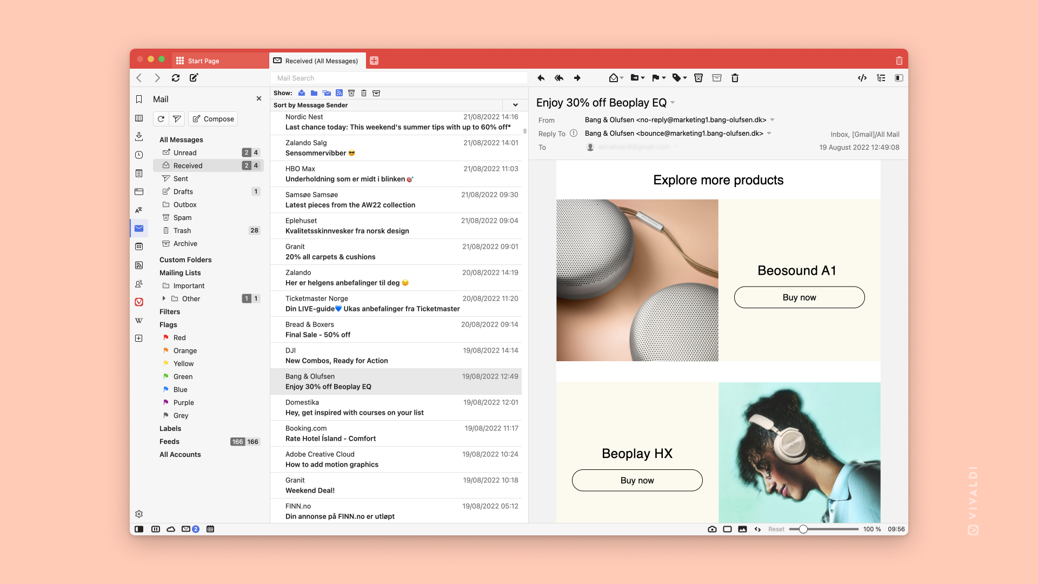
Task: Go back with the left arrow
Action: pyautogui.click(x=139, y=78)
